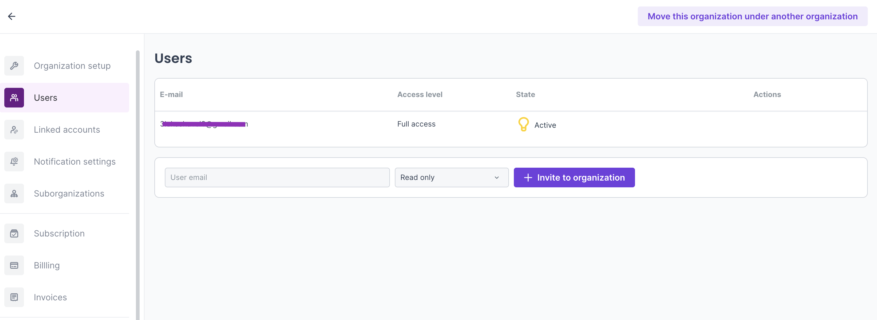
Task: Focus the User email input field
Action: [277, 178]
